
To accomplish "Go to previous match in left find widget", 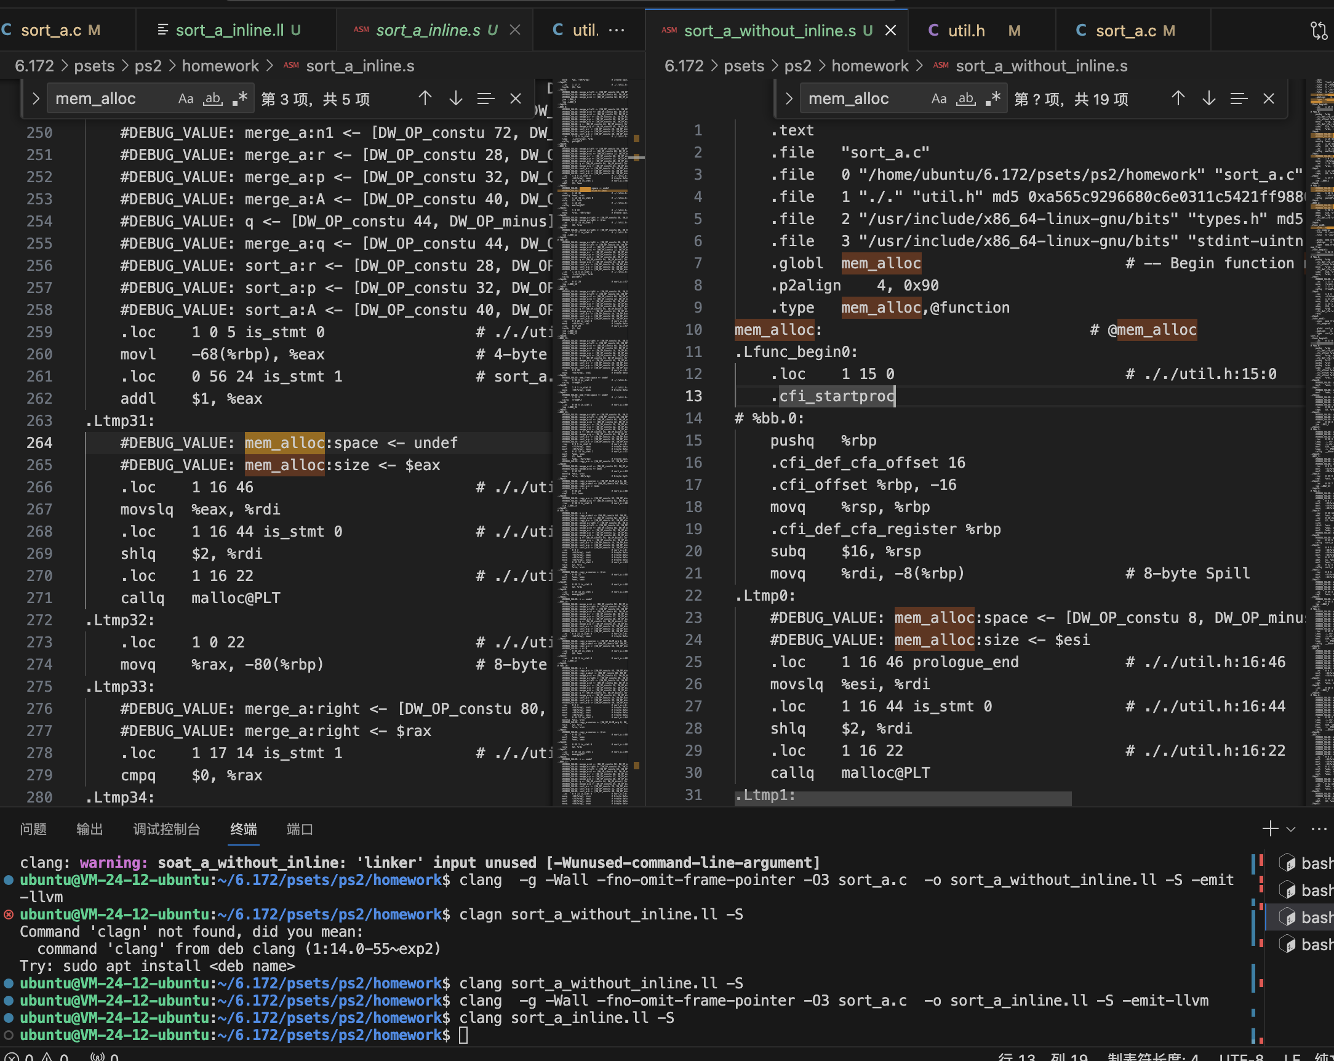I will [x=425, y=98].
